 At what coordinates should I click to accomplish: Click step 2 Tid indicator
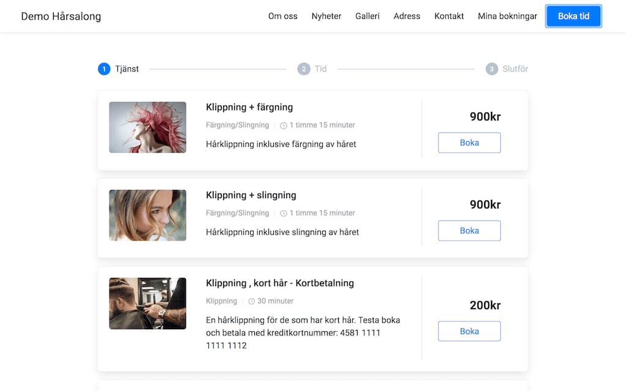304,69
